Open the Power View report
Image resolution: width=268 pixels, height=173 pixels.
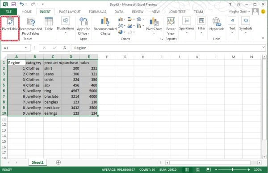coord(171,26)
